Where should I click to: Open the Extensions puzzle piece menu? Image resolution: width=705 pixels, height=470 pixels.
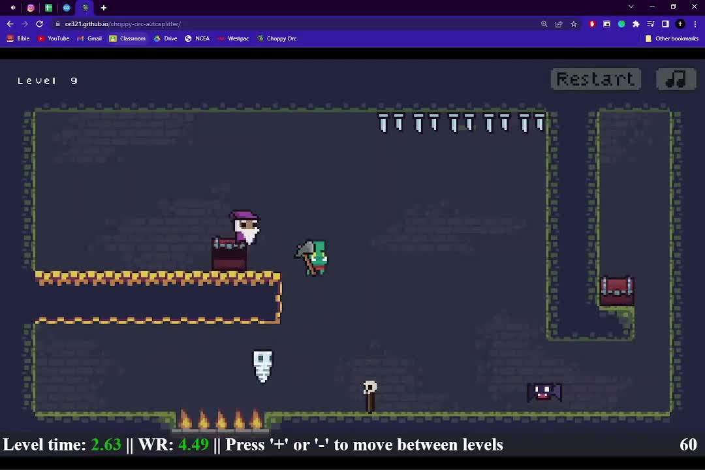pyautogui.click(x=636, y=24)
